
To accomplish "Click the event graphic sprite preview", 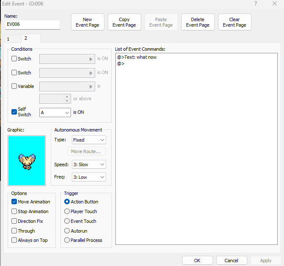I will pyautogui.click(x=26, y=160).
